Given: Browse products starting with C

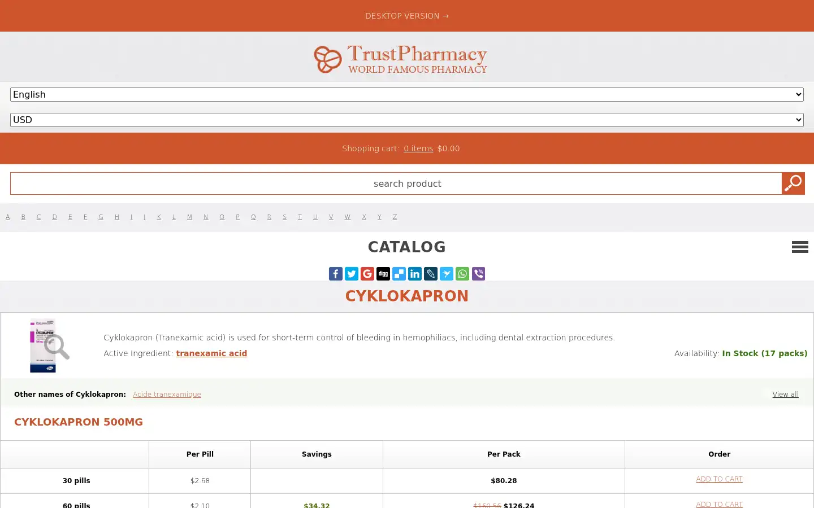Looking at the screenshot, I should [x=38, y=217].
